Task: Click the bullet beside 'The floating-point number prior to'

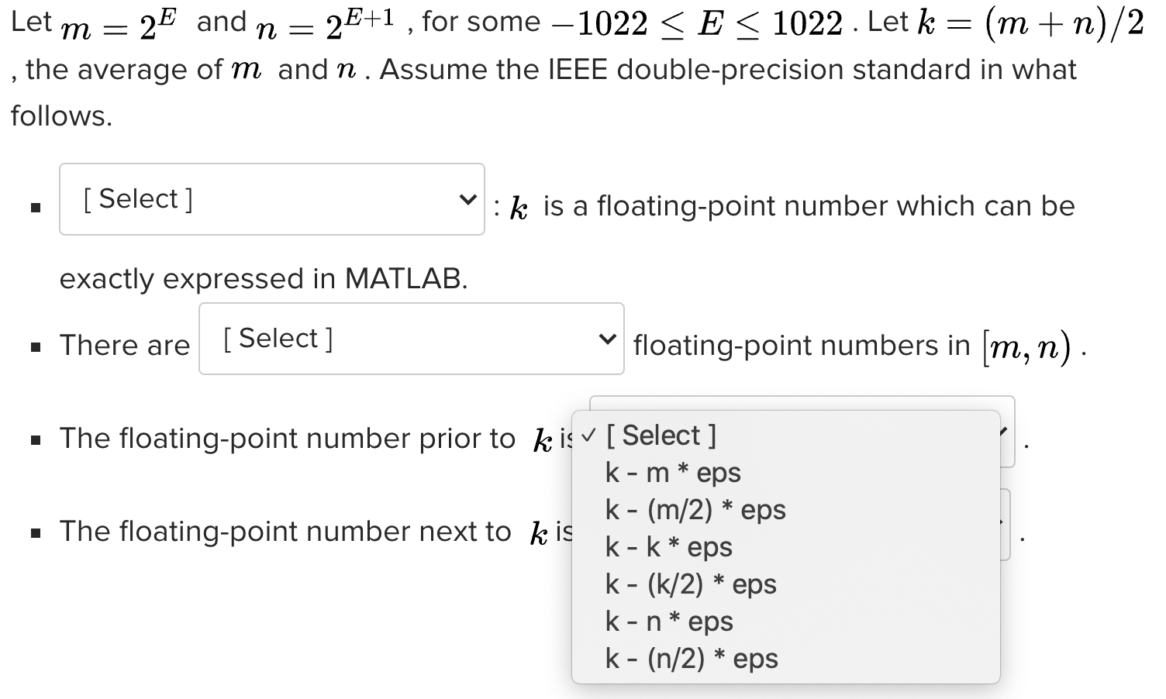Action: coord(34,439)
